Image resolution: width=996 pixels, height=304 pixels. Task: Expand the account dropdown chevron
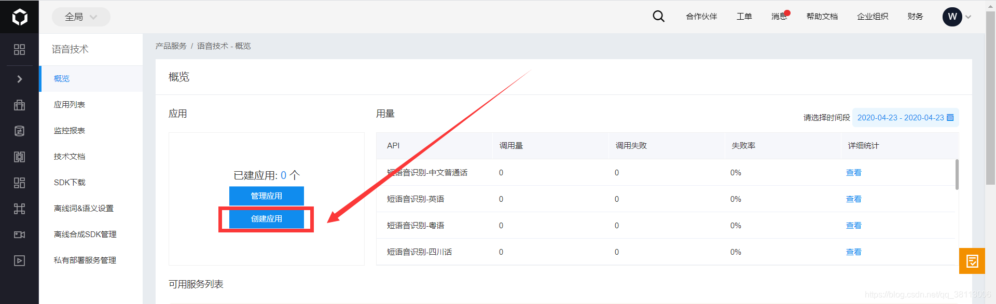click(x=968, y=17)
